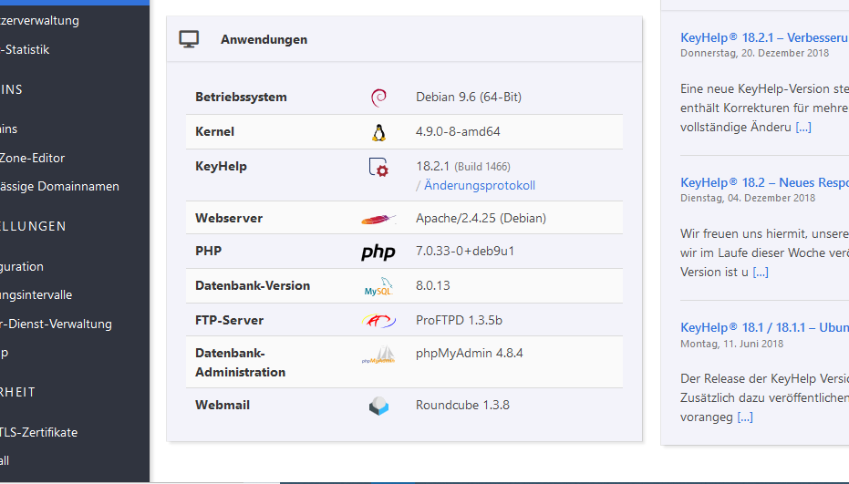Click the phpMyAdmin logo
Viewport: 849px width, 484px height.
(378, 355)
